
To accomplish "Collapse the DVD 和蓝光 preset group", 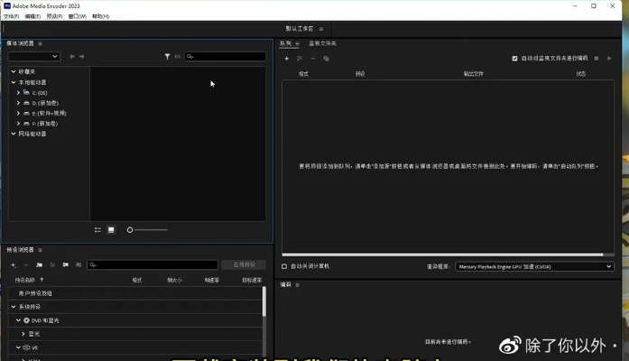I will pyautogui.click(x=18, y=320).
